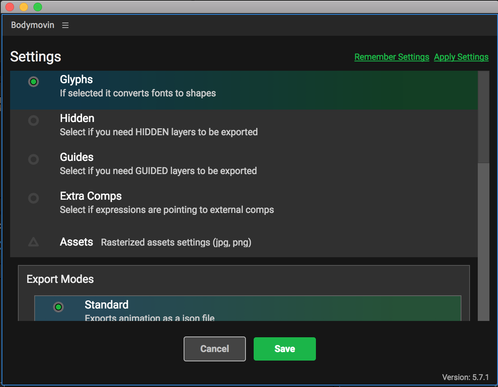
Task: Cancel the settings dialog
Action: pyautogui.click(x=215, y=349)
